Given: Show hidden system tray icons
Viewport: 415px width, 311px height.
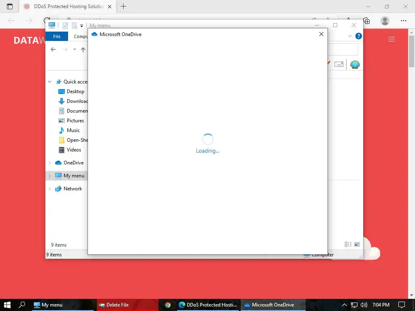Looking at the screenshot, I should [x=344, y=305].
